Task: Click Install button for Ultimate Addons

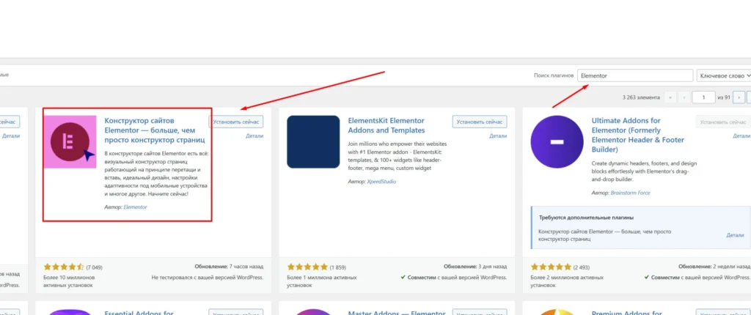Action: click(722, 122)
